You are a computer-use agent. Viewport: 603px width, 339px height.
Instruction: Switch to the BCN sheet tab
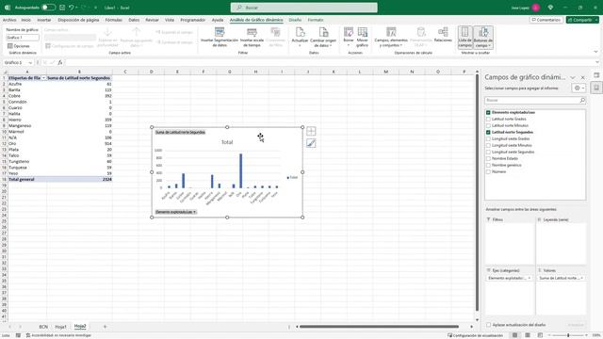(43, 327)
